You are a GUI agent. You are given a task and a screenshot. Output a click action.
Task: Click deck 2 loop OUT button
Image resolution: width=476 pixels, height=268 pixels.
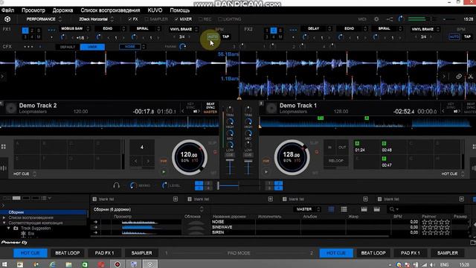pyautogui.click(x=342, y=147)
